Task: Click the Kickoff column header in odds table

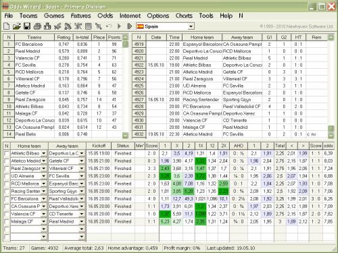Action: pos(99,146)
